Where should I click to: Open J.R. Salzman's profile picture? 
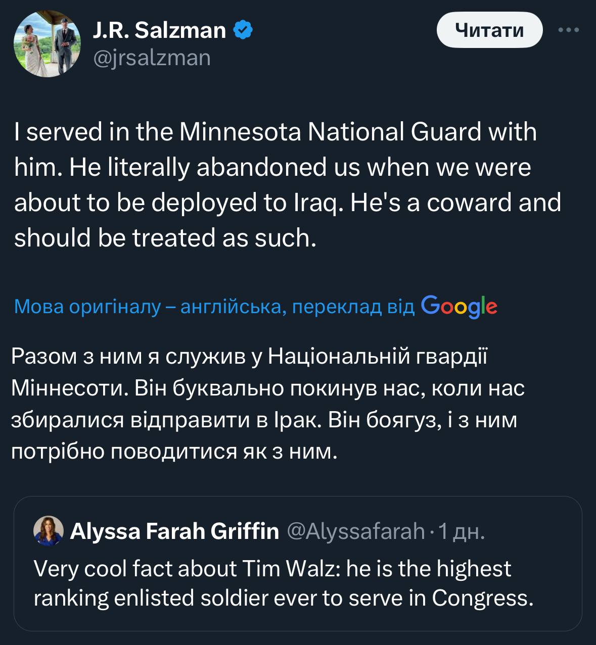pos(47,43)
